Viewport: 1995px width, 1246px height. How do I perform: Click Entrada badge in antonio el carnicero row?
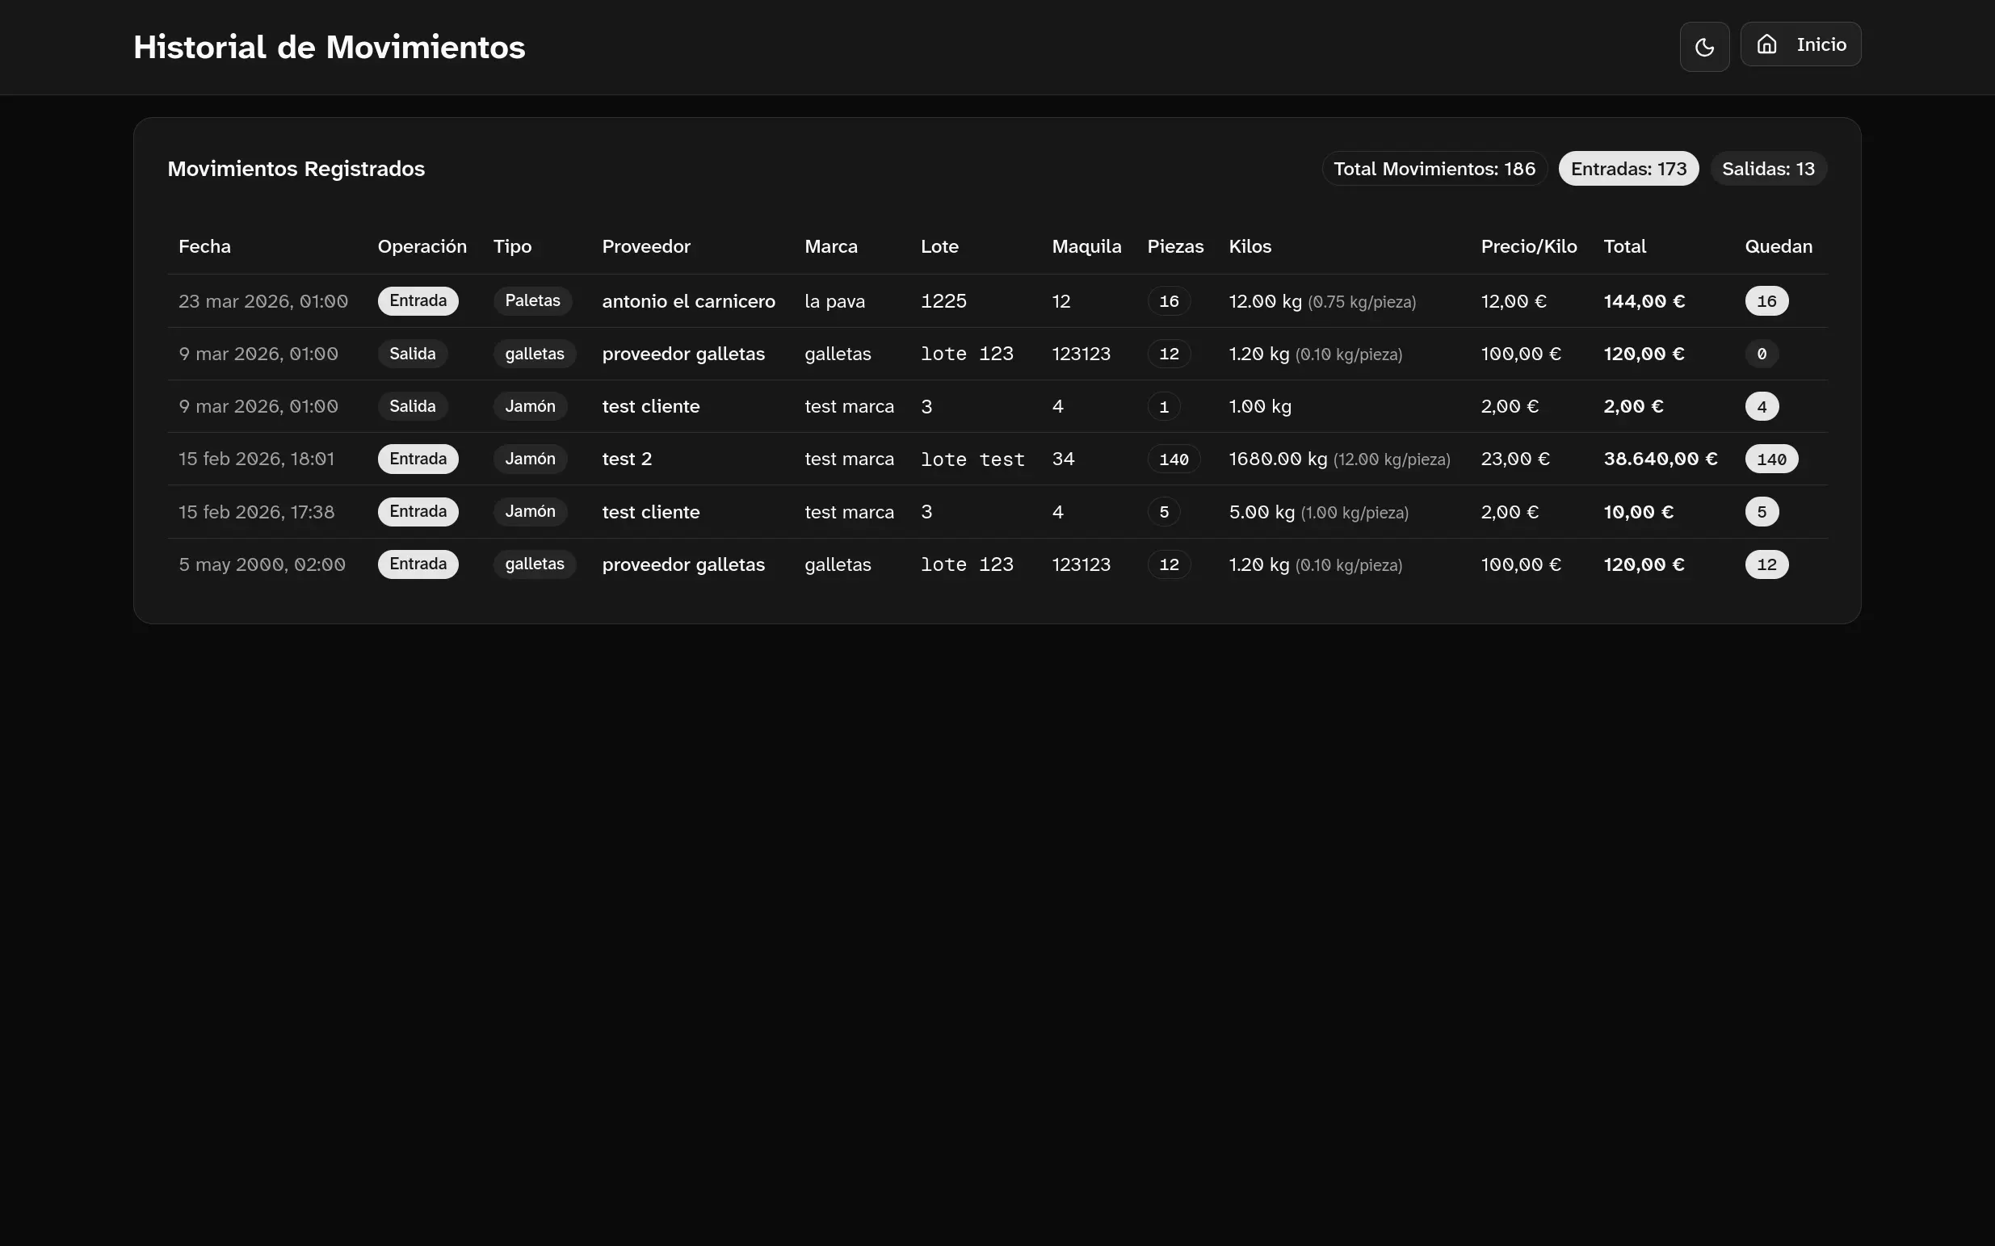tap(418, 300)
